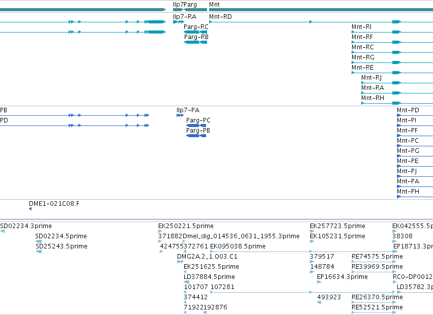Select the SD25243.5prime EST label
This screenshot has height=315, width=433.
[62, 246]
